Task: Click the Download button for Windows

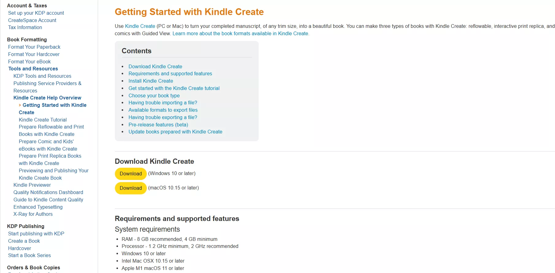Action: (x=130, y=174)
